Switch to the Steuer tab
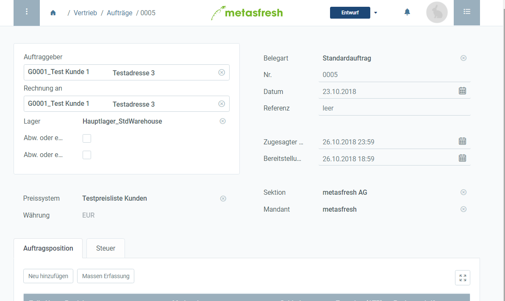Image resolution: width=505 pixels, height=301 pixels. click(x=105, y=248)
